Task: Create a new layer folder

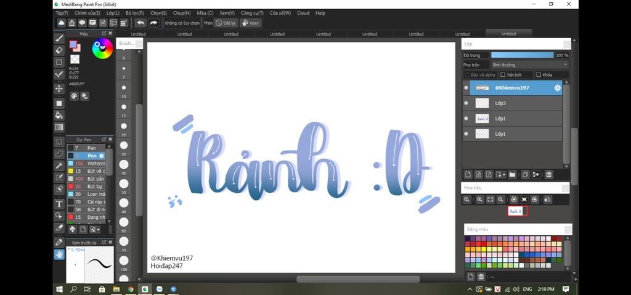Action: (512, 175)
